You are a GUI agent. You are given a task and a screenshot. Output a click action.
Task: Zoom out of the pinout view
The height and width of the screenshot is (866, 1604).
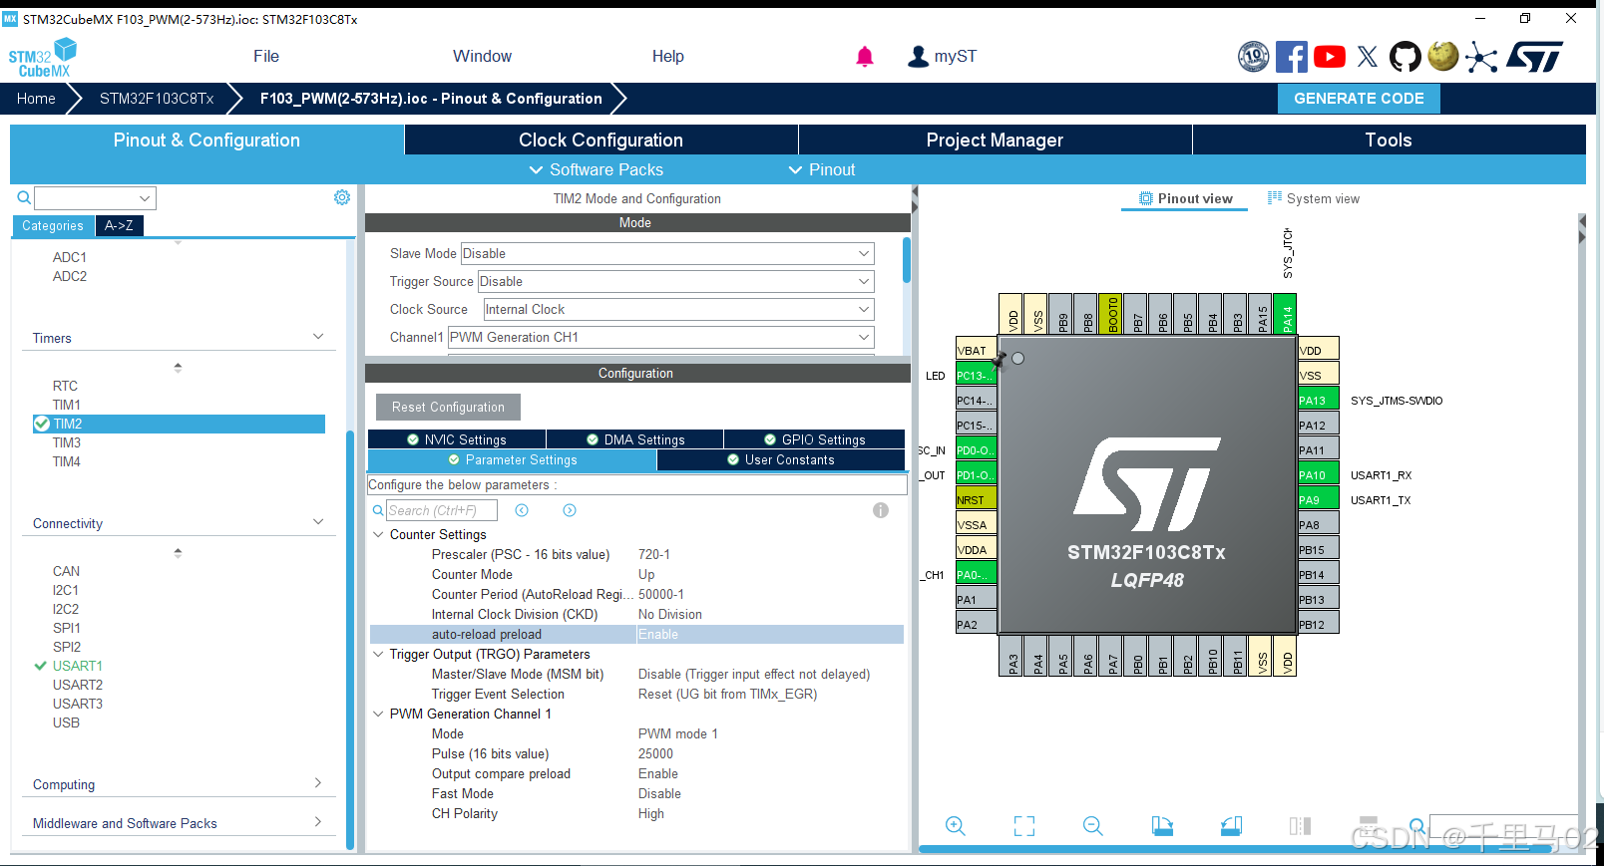pyautogui.click(x=1093, y=825)
